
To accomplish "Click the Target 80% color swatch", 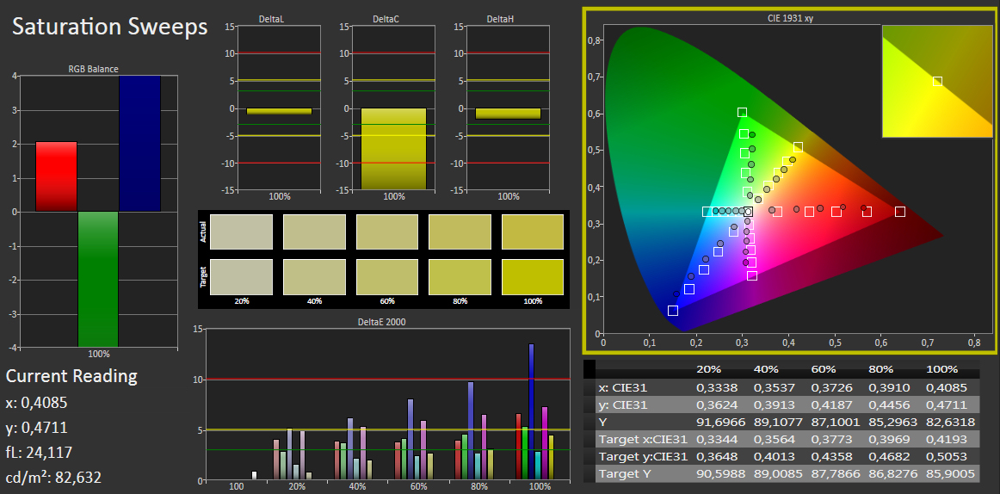I will click(x=460, y=276).
